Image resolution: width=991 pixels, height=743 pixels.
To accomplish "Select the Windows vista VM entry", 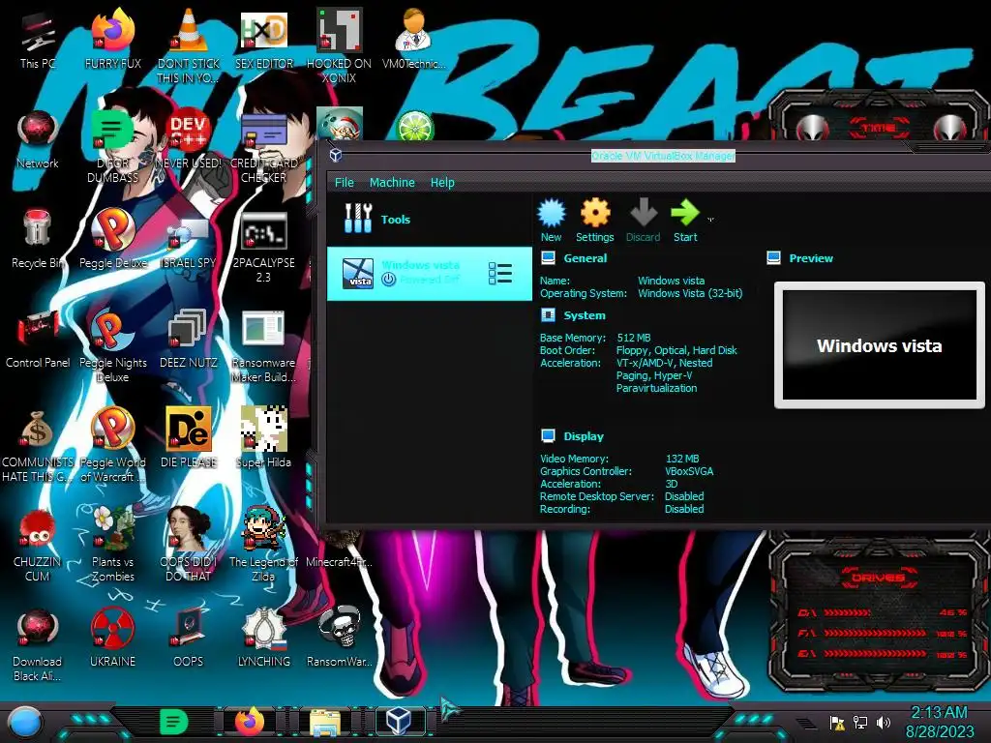I will click(x=430, y=273).
